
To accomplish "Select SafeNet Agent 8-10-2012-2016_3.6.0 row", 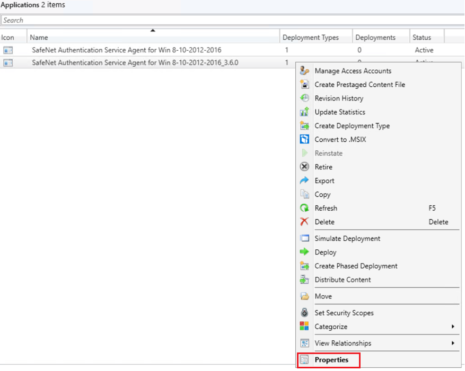I will pos(148,63).
